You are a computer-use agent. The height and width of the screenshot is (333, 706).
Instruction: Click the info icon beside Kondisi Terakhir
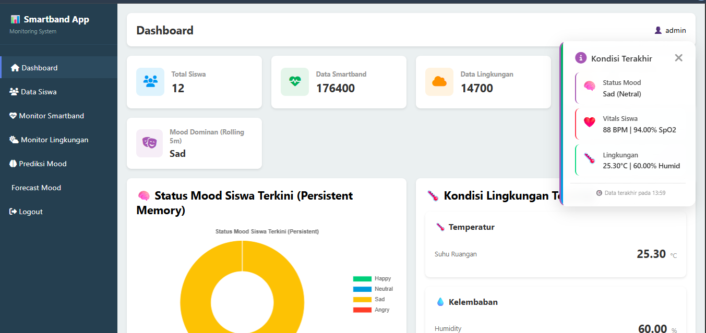pyautogui.click(x=581, y=58)
